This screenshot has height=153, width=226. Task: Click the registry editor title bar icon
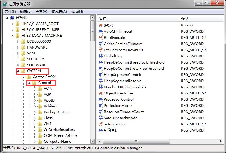tap(5, 4)
